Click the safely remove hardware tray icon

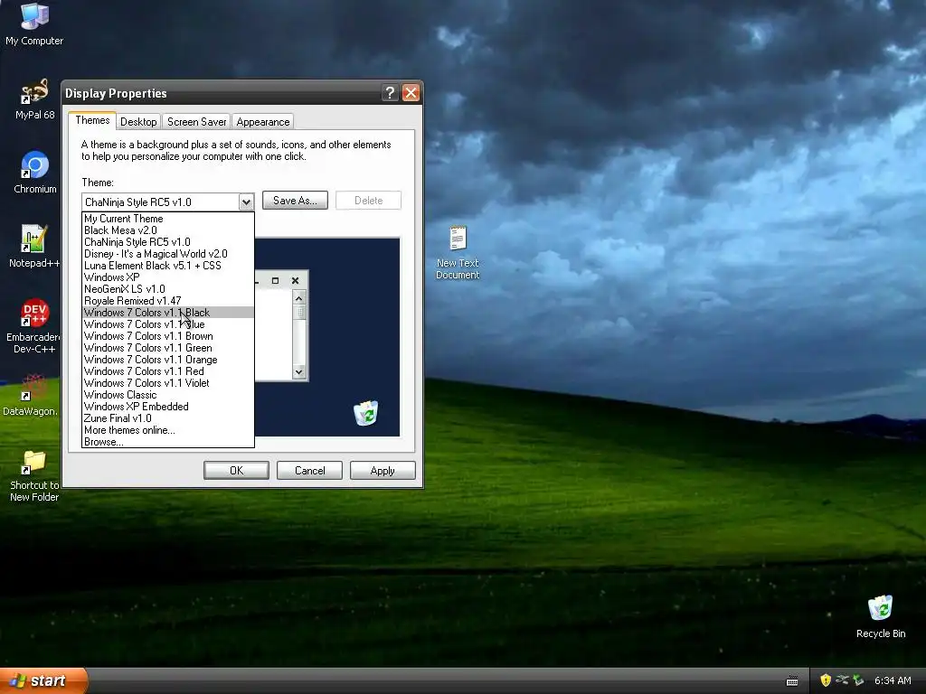click(x=858, y=680)
